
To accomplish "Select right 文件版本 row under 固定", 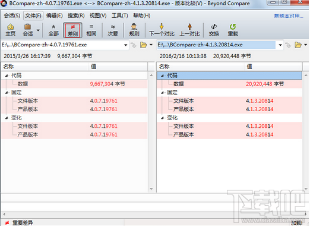I will [x=230, y=101].
